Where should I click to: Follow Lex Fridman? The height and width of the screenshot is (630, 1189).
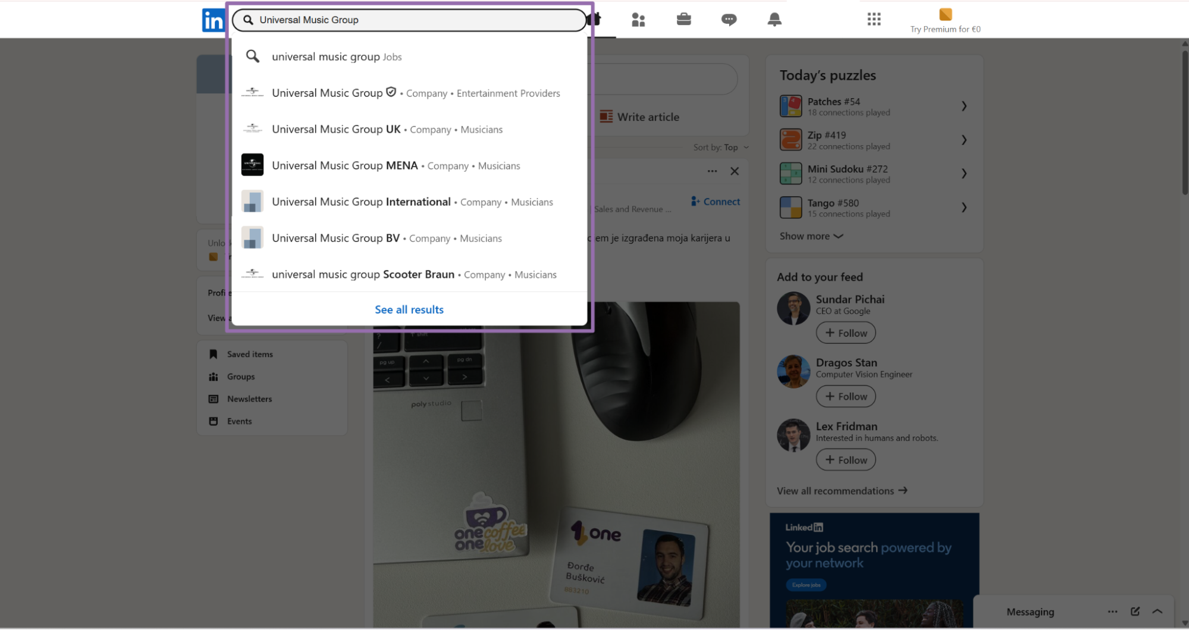845,460
